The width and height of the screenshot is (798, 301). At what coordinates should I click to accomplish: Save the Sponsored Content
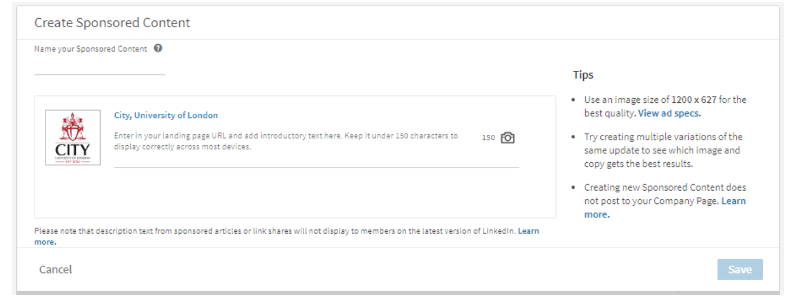click(x=740, y=270)
